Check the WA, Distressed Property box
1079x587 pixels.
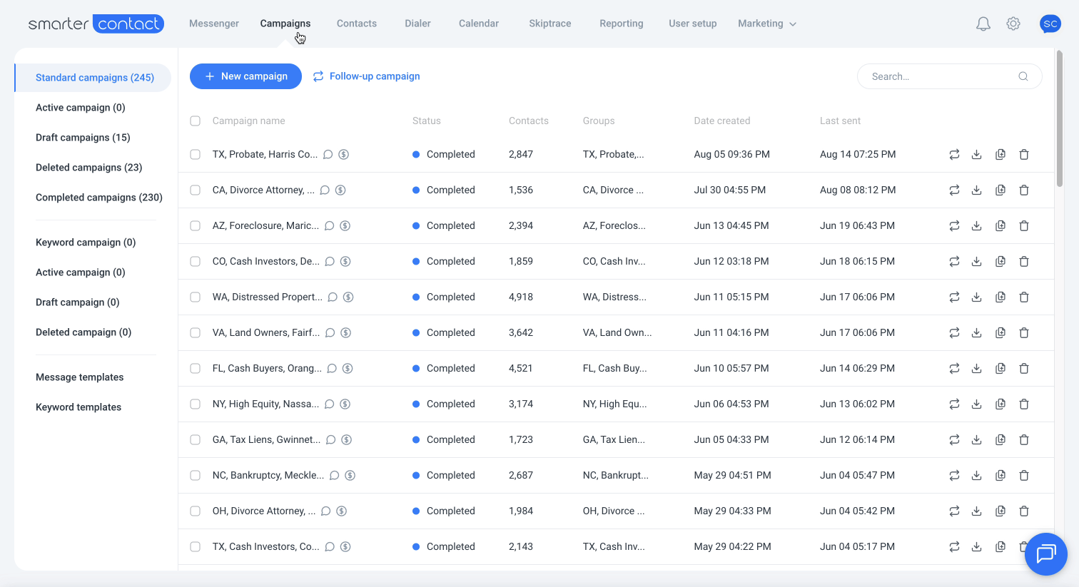[x=195, y=297]
